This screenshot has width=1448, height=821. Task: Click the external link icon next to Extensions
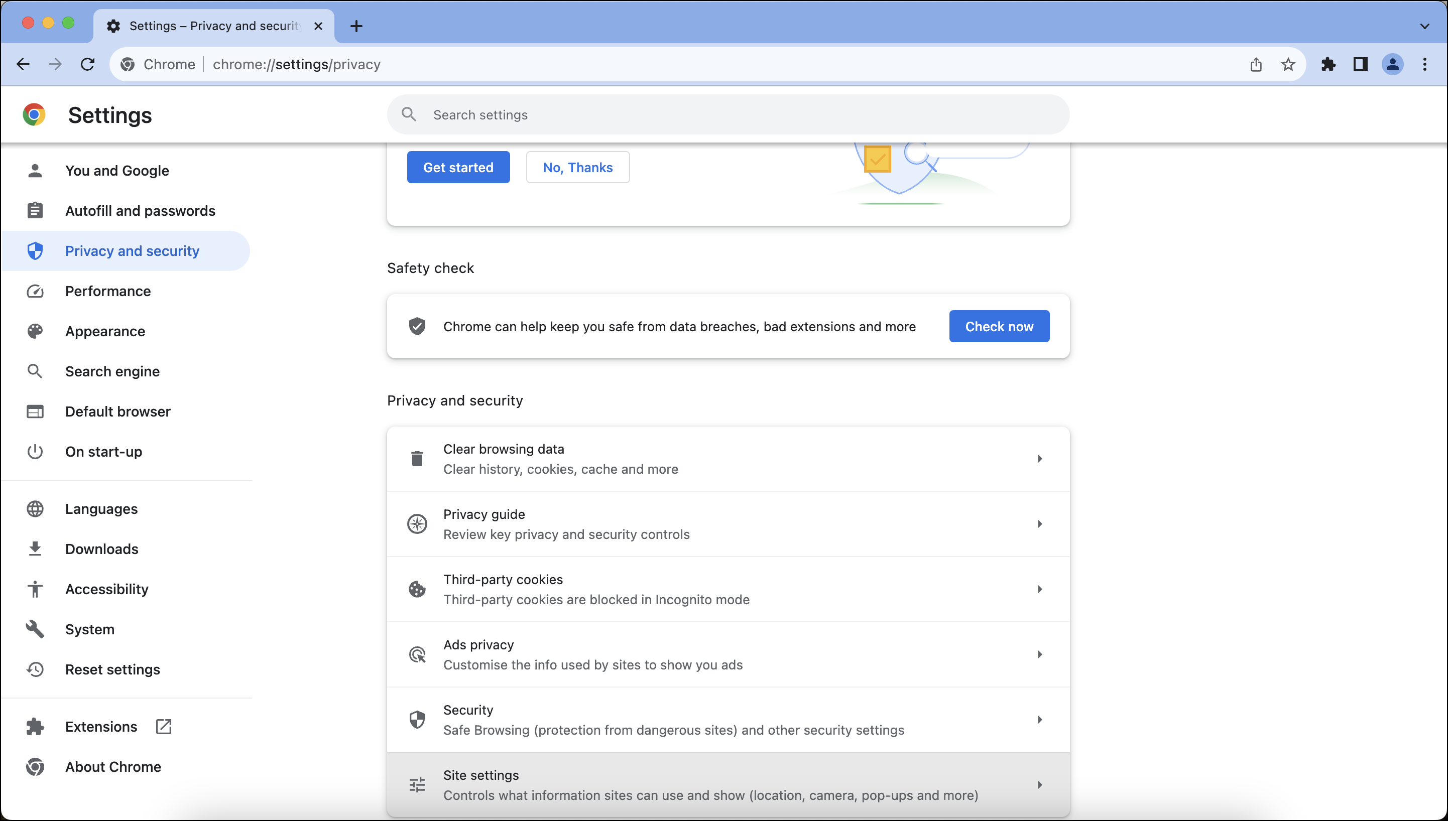click(164, 726)
